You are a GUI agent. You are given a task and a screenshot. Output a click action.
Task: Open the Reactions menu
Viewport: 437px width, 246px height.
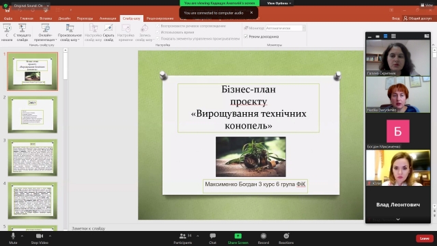286,238
